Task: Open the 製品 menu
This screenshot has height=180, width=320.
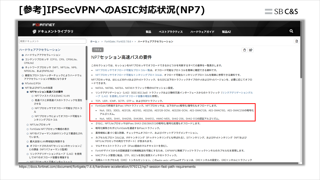Action: coord(149,31)
